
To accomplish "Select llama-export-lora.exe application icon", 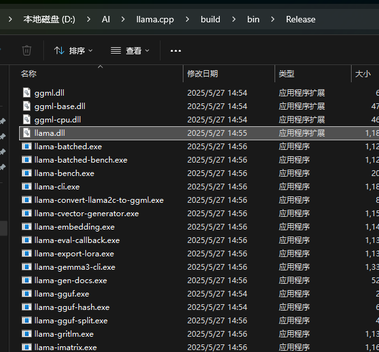I will click(x=27, y=254).
